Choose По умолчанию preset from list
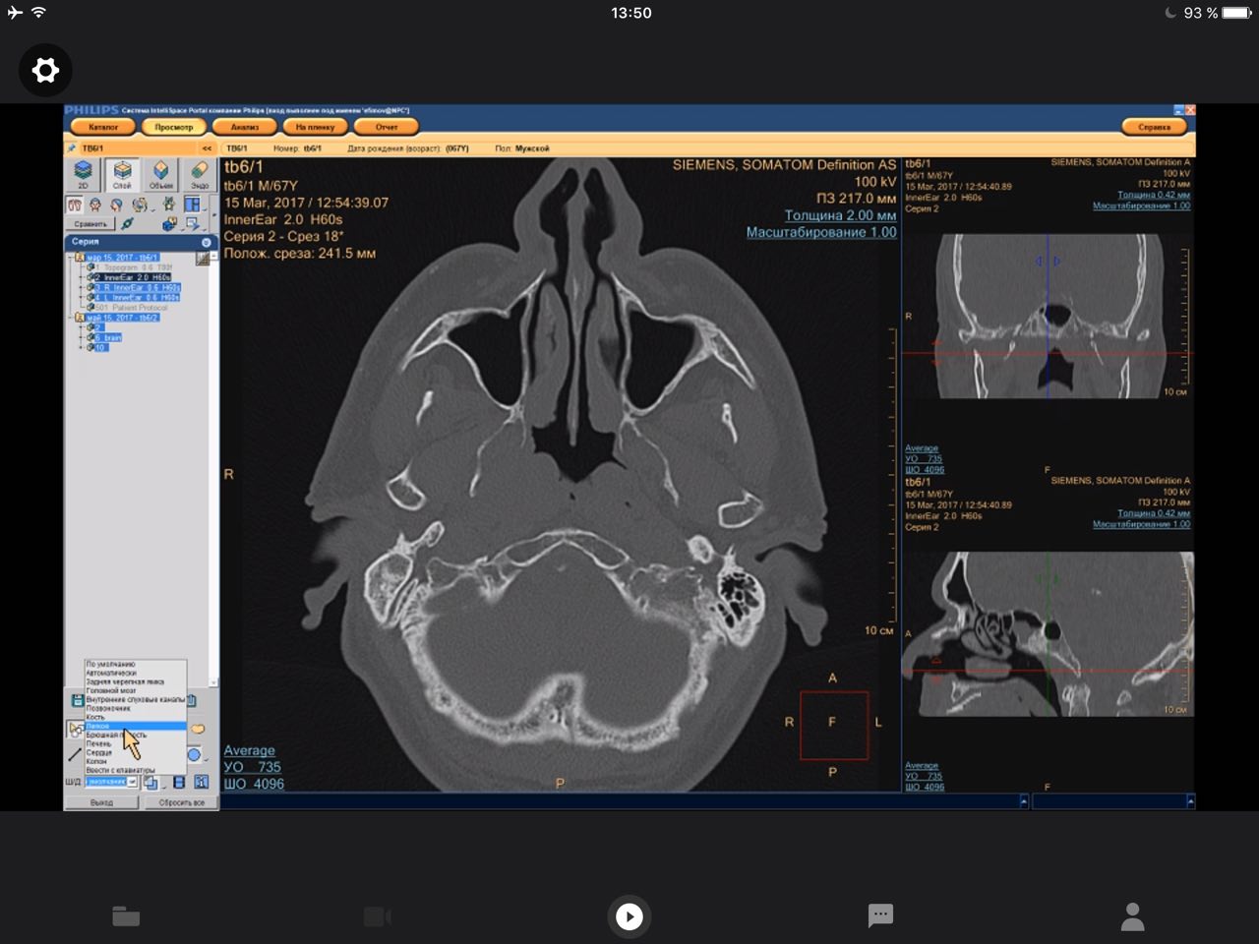1259x944 pixels. click(x=135, y=664)
